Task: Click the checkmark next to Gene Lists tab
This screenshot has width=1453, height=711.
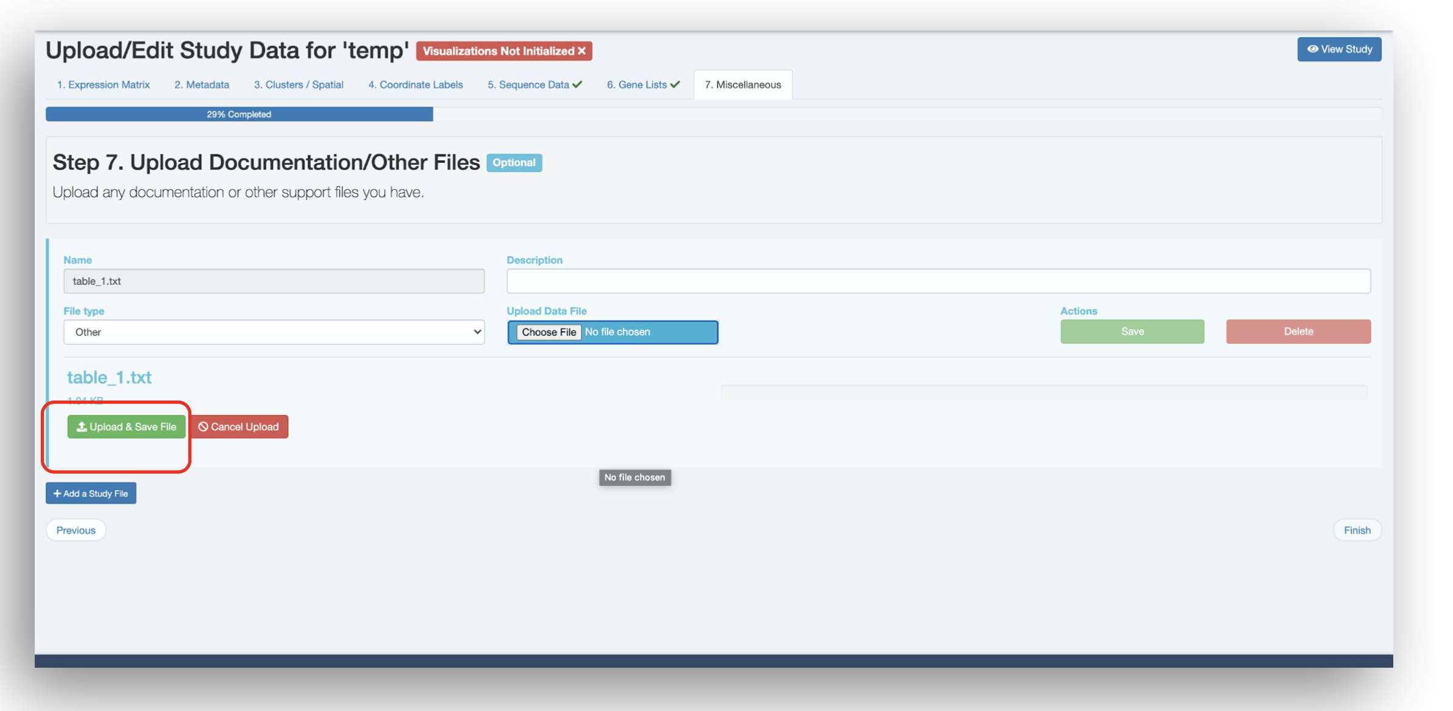Action: [675, 85]
